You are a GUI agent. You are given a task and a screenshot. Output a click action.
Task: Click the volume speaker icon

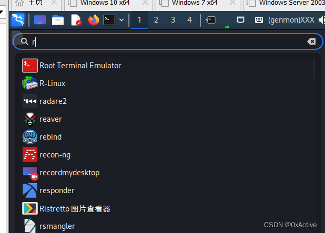click(322, 20)
